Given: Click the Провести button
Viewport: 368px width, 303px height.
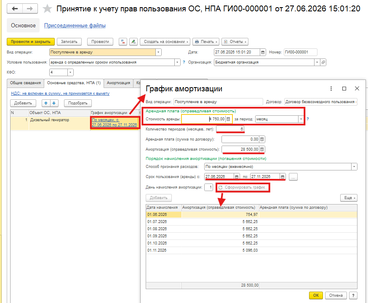Looking at the screenshot, I should (x=100, y=42).
